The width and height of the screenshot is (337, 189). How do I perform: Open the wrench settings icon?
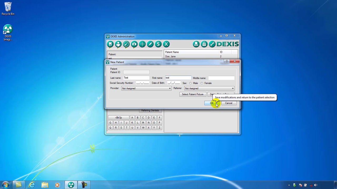tap(212, 44)
